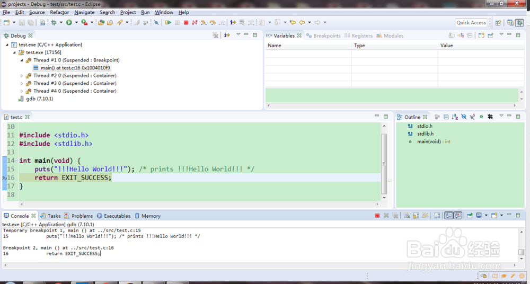530x284 pixels.
Task: Expand Thread #2 tree node
Action: point(22,76)
